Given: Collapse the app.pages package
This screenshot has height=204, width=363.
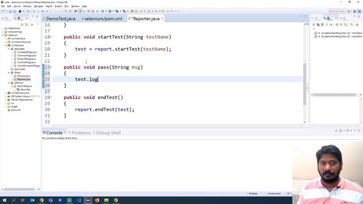Looking at the screenshot, I should (x=9, y=49).
